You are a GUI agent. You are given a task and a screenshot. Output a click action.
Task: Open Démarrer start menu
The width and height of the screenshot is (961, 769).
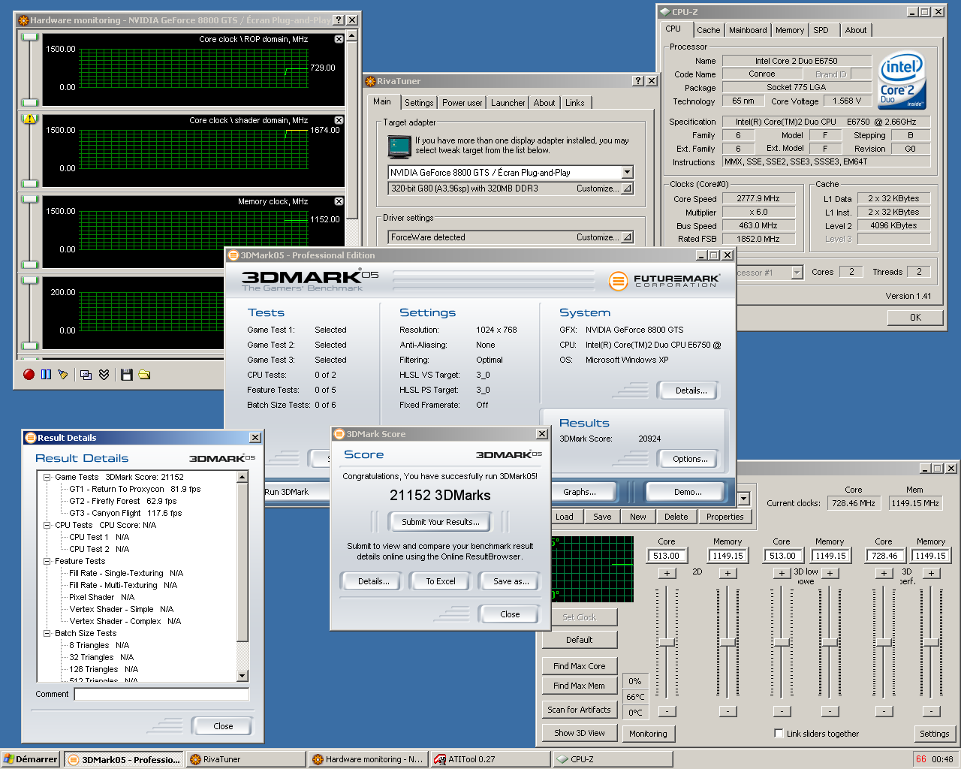31,759
